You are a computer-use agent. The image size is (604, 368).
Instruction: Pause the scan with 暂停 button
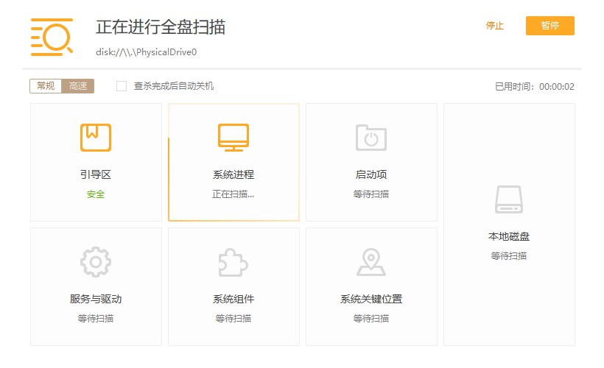point(549,26)
